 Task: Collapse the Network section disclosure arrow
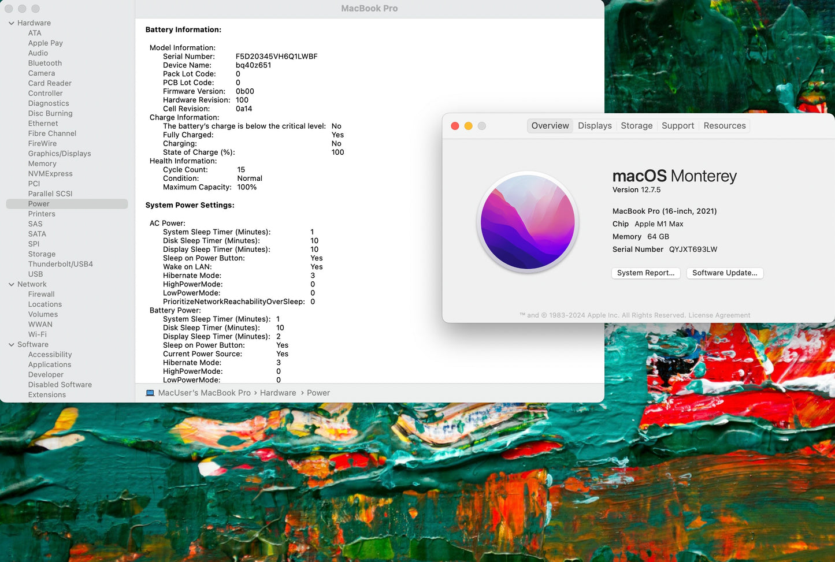[x=12, y=284]
